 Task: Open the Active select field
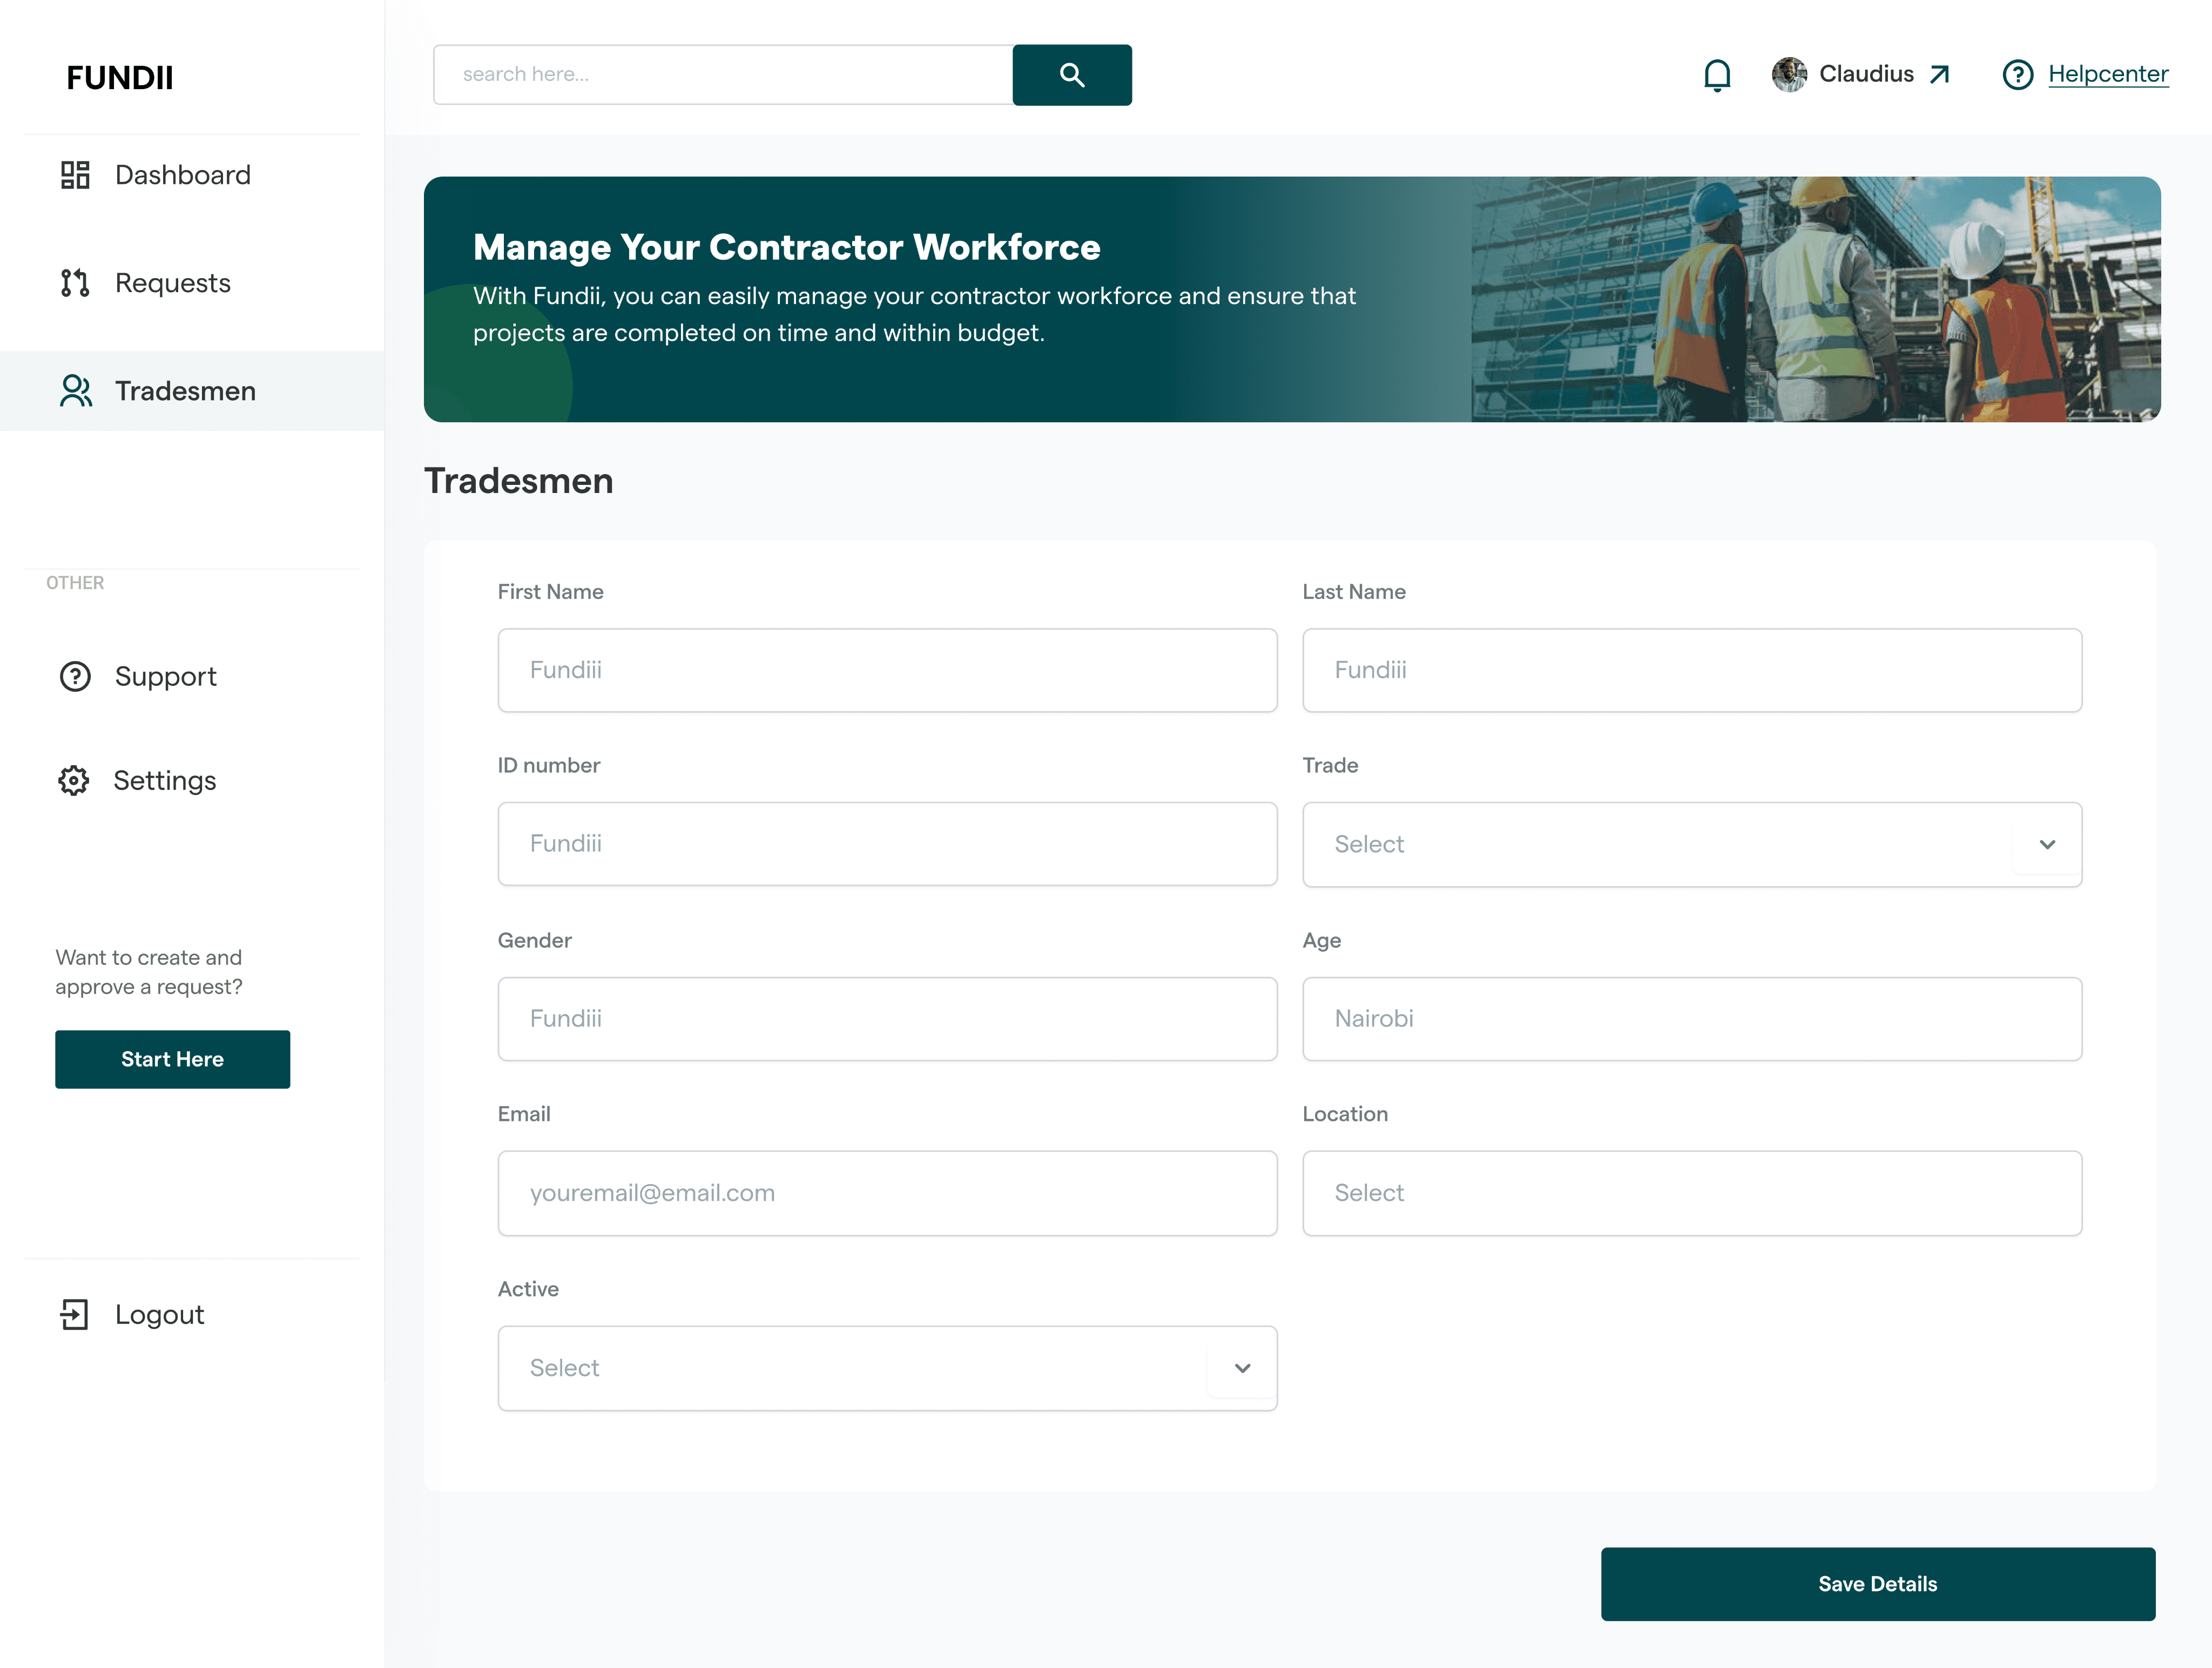click(888, 1368)
